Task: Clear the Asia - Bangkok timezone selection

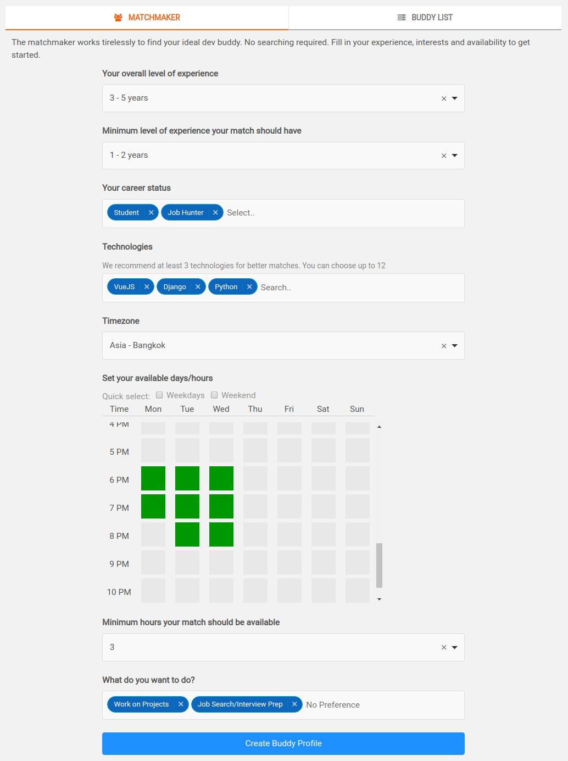Action: click(x=444, y=346)
